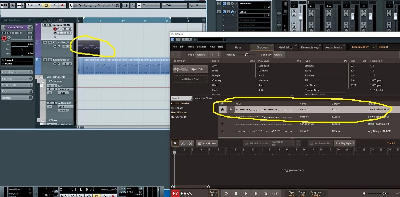Collapse the VST-Instrumente folder track
This screenshot has width=400, height=197.
pos(41,77)
